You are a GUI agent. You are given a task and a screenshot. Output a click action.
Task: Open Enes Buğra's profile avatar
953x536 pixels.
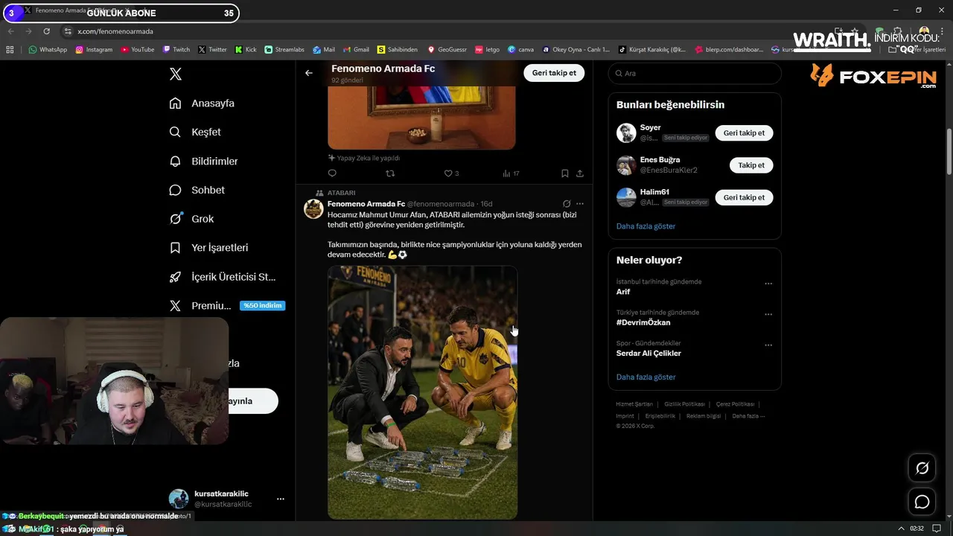point(626,165)
